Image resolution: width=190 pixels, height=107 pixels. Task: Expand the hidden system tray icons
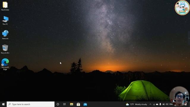(151, 104)
